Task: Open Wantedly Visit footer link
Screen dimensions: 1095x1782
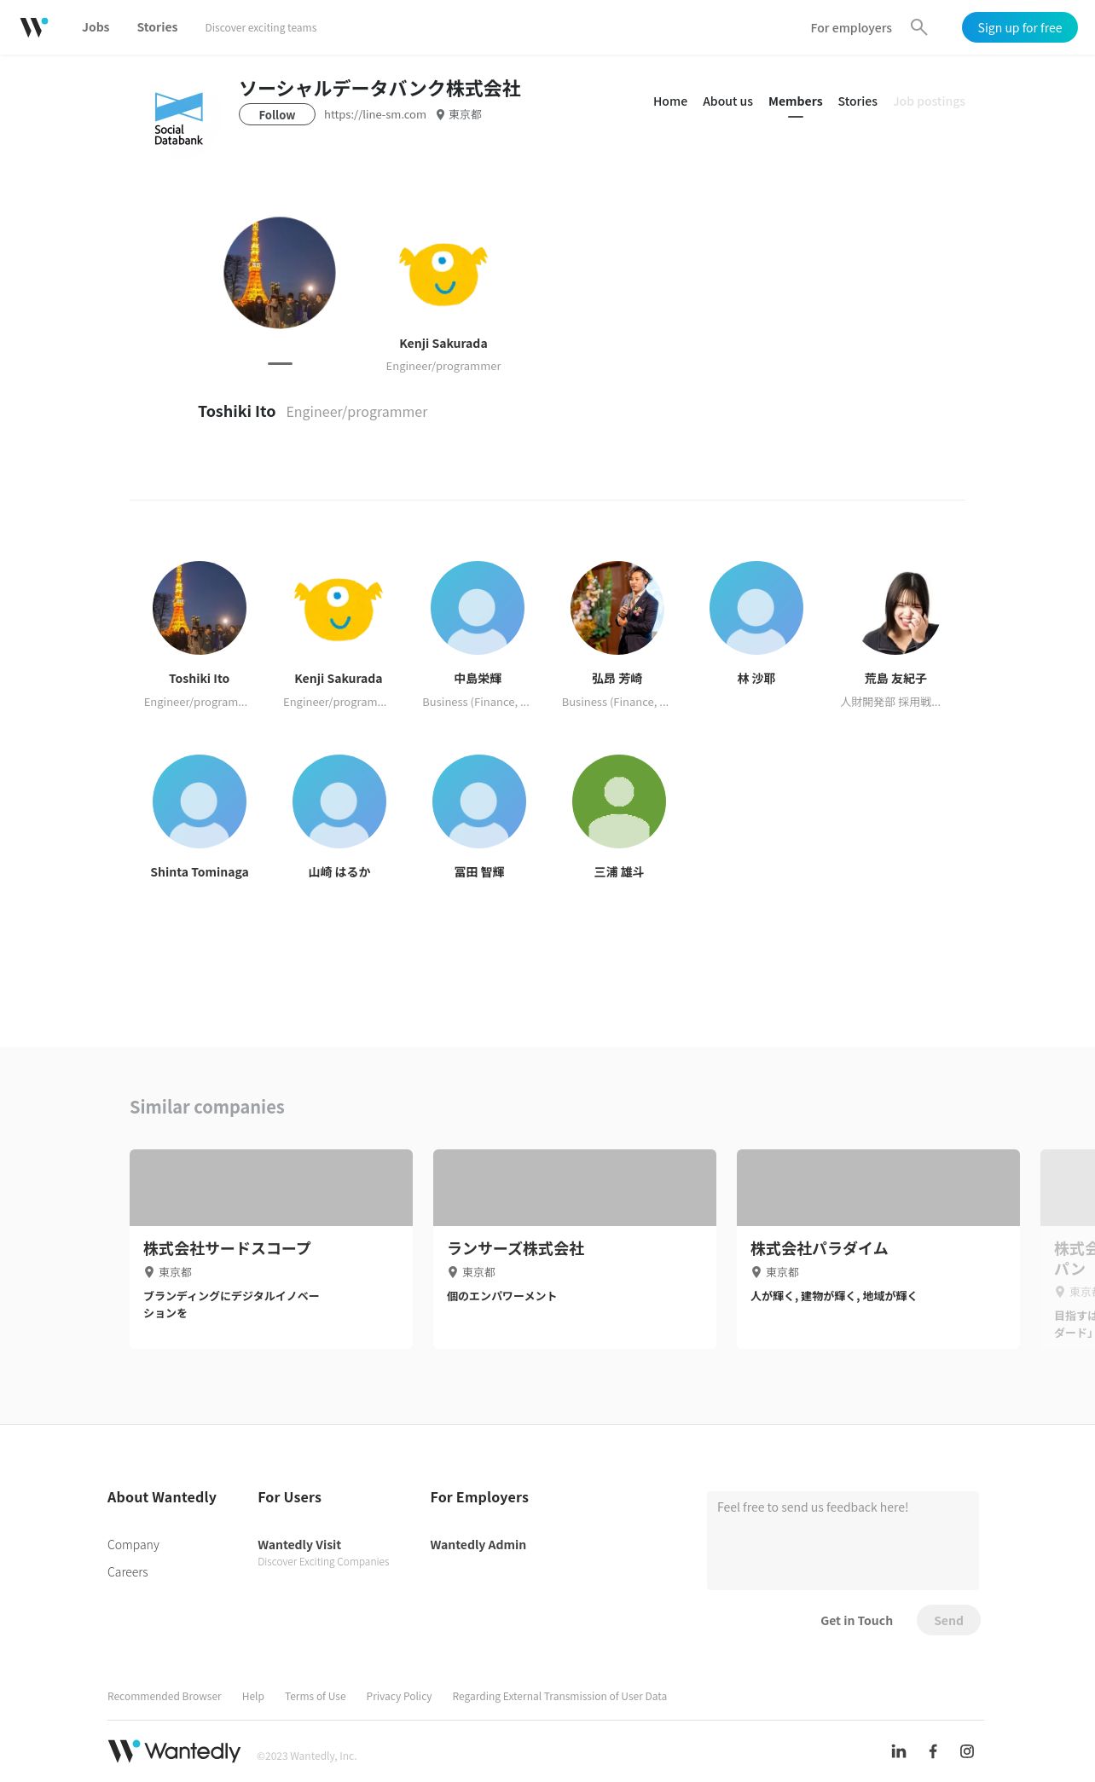Action: 299,1545
